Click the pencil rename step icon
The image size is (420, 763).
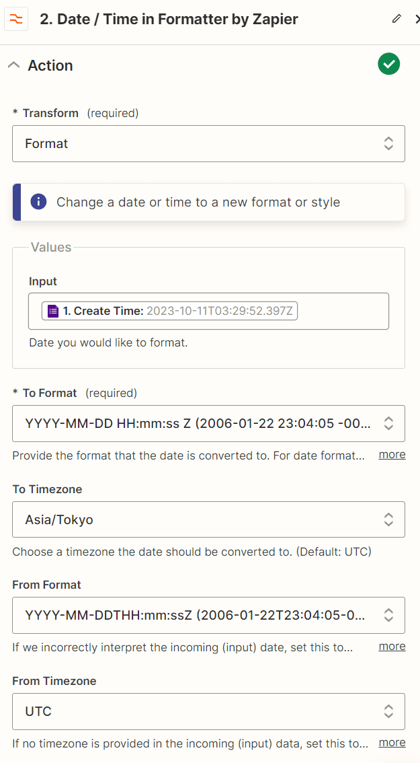396,19
